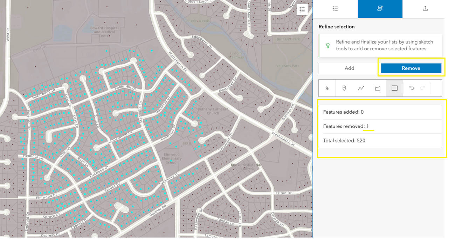
Task: Select the pointer selection tool
Action: tap(327, 88)
